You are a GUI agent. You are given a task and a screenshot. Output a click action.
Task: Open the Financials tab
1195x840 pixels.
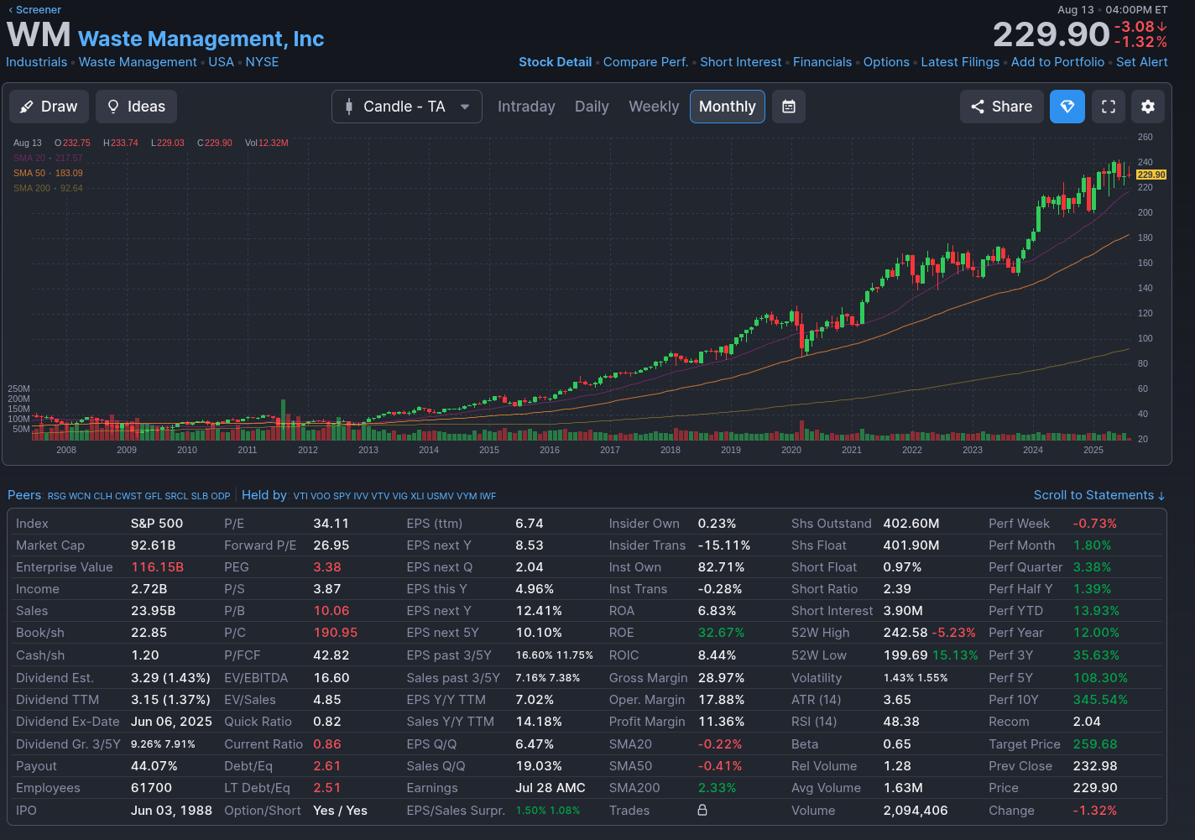pyautogui.click(x=822, y=62)
